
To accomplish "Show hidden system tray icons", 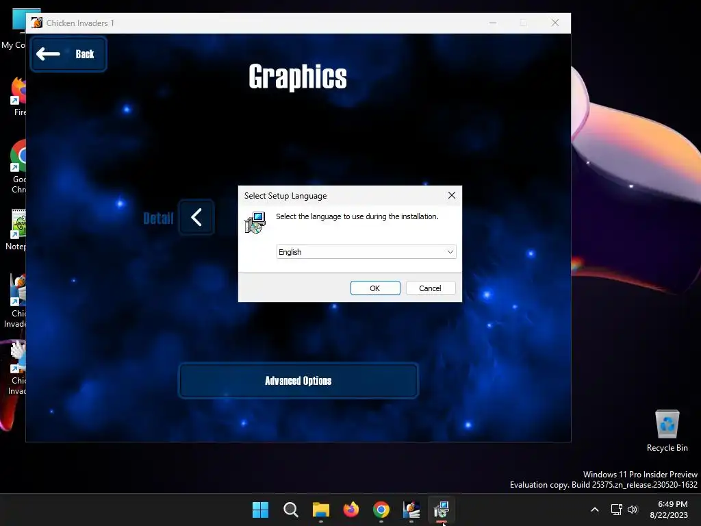I will click(595, 510).
